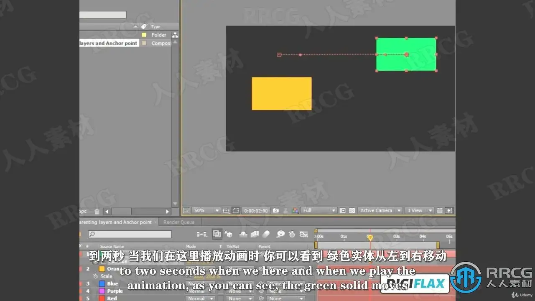The width and height of the screenshot is (535, 301).
Task: Click the Purple layer color label
Action: click(102, 291)
